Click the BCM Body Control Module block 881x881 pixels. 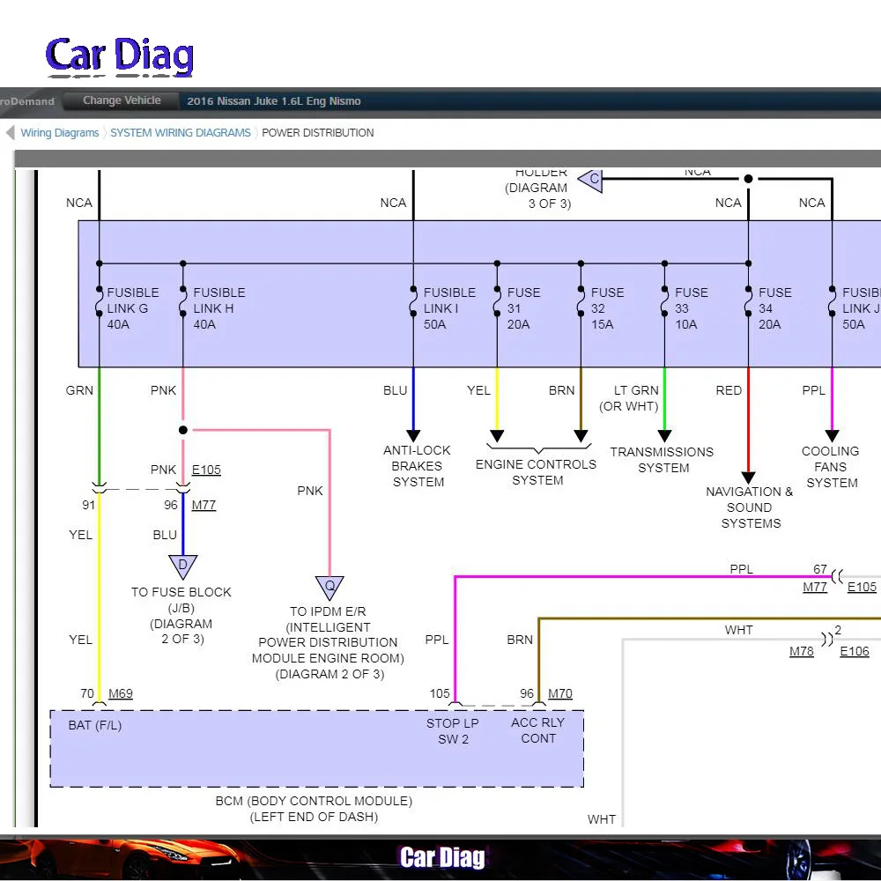tap(316, 748)
